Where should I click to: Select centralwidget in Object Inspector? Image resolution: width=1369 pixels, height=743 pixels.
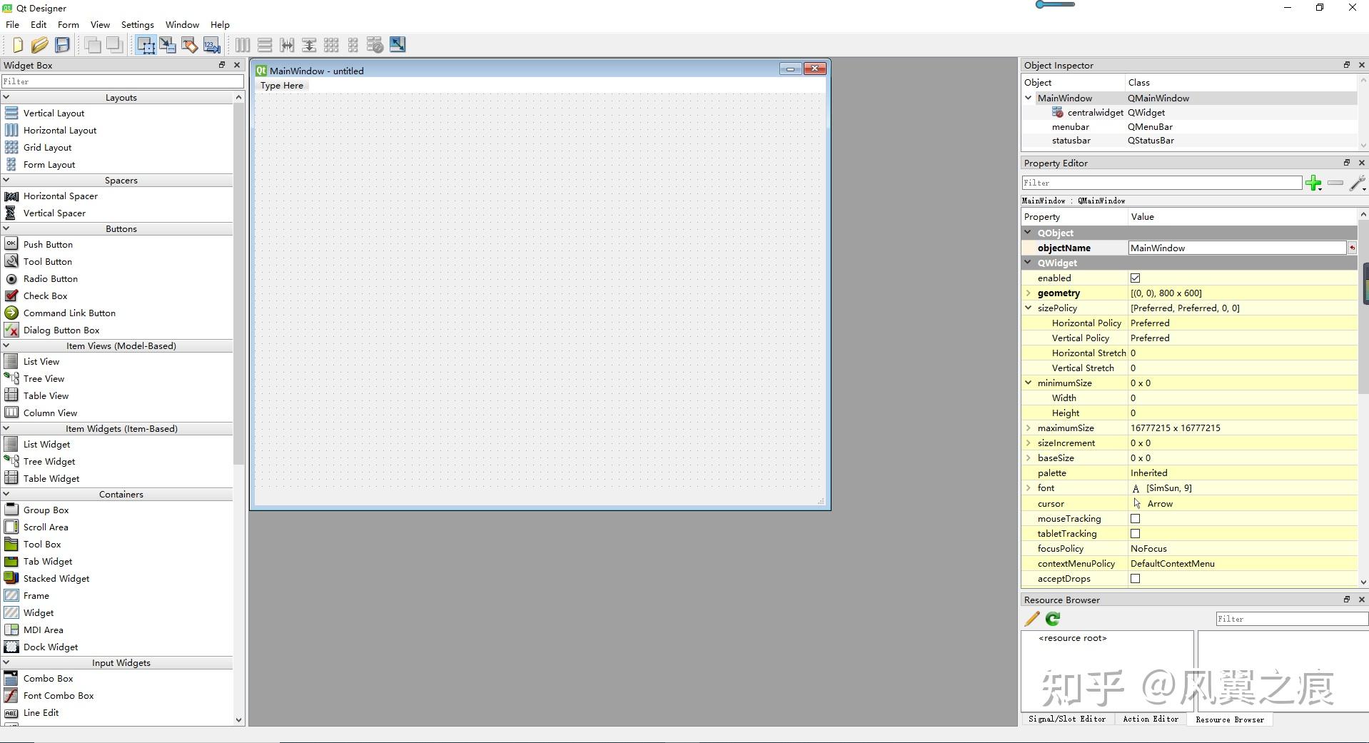coord(1095,112)
